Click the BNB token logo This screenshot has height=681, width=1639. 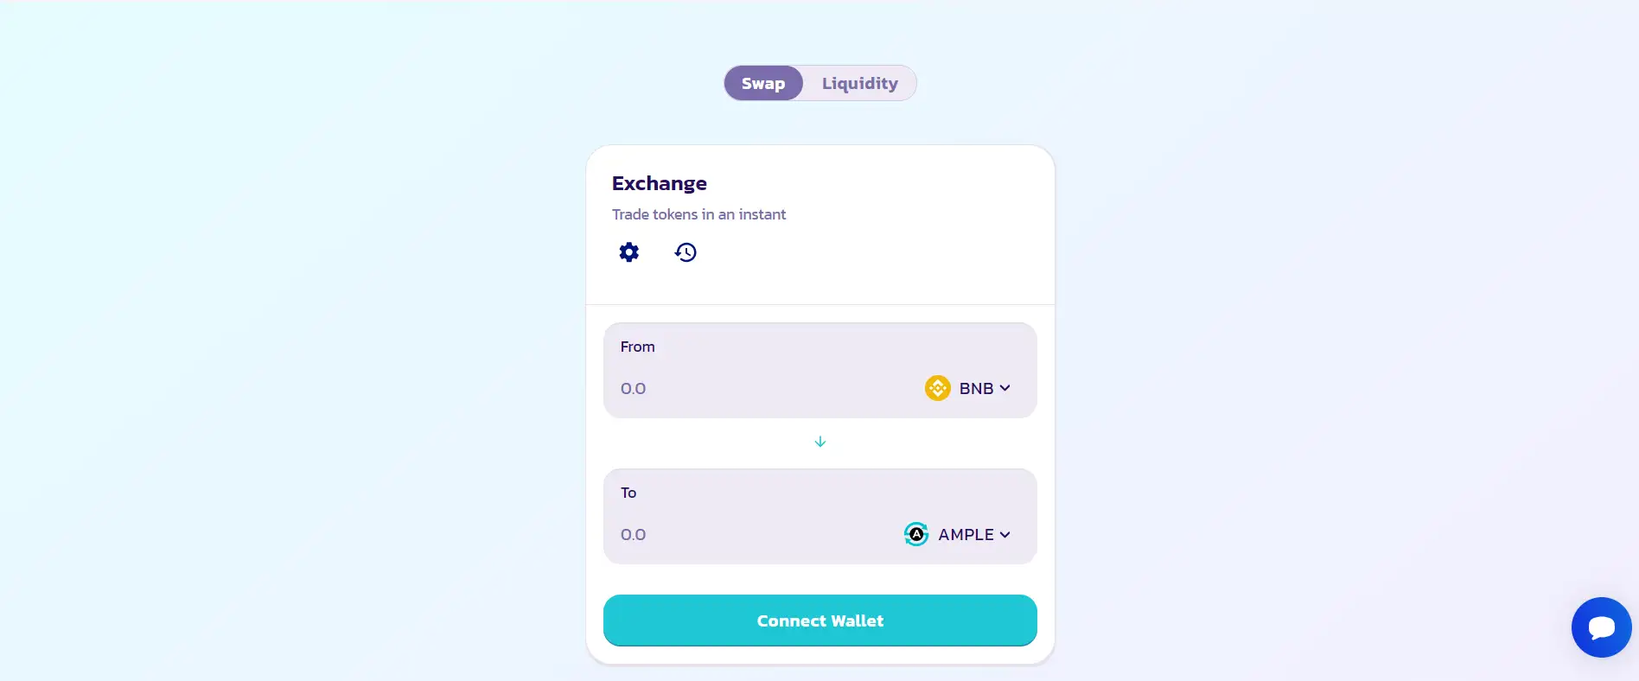[937, 388]
